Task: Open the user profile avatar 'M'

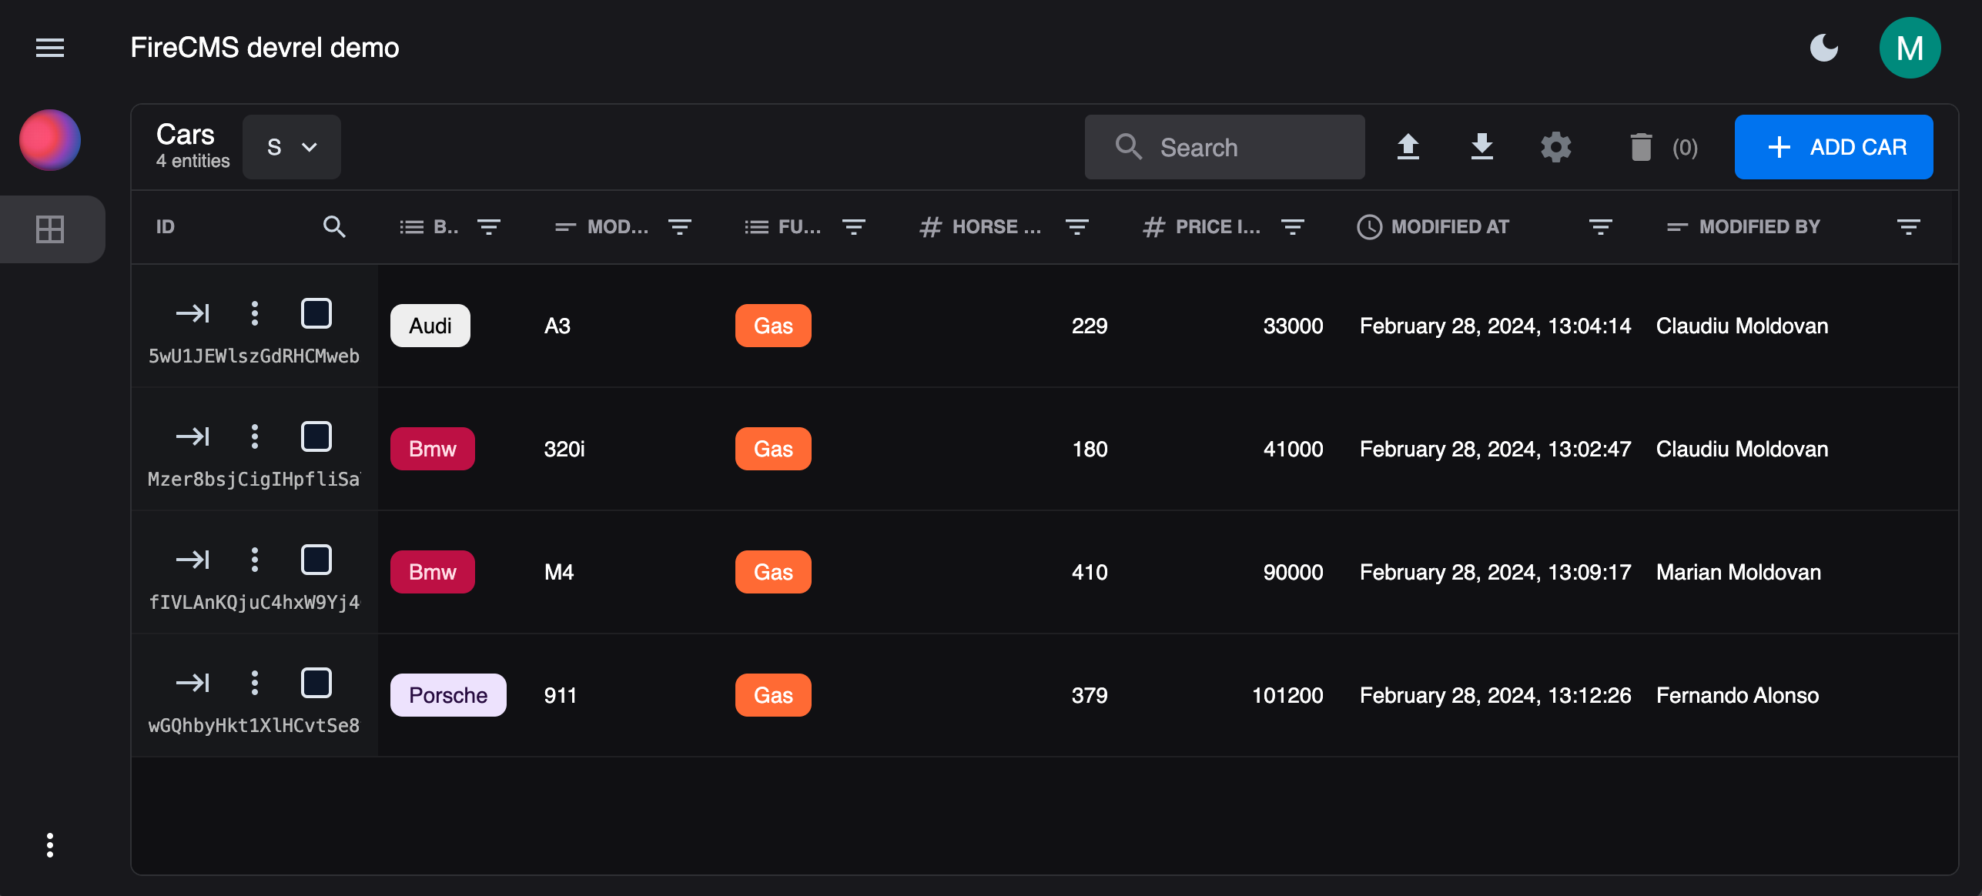Action: click(1910, 48)
